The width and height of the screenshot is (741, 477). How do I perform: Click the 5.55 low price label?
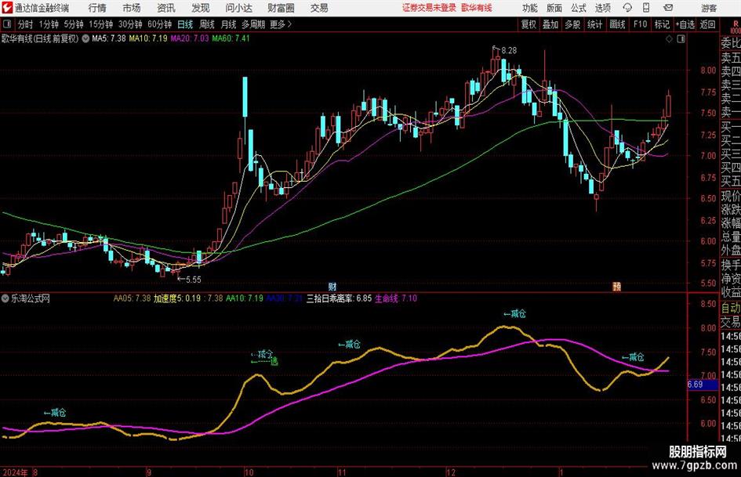[x=193, y=280]
